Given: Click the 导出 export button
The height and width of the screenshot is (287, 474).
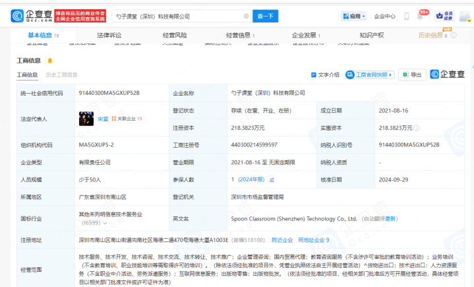Looking at the screenshot, I should (x=413, y=75).
